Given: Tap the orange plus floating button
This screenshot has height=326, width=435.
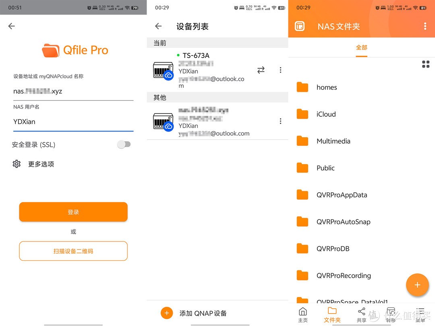Looking at the screenshot, I should pyautogui.click(x=417, y=285).
